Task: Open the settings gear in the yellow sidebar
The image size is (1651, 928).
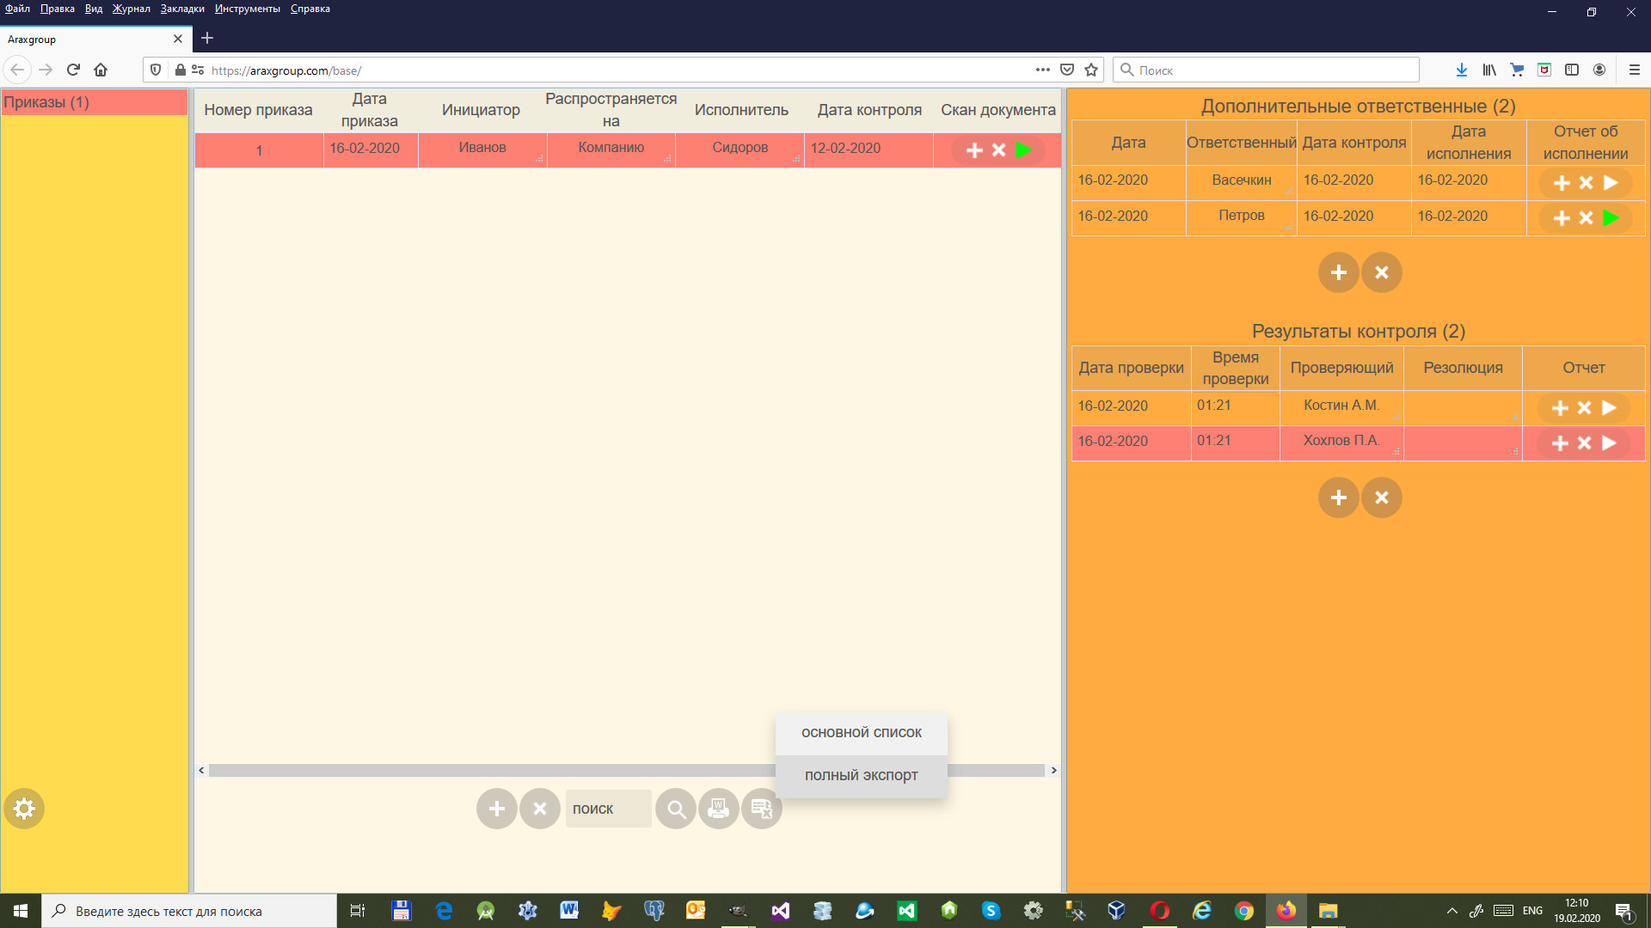Action: tap(24, 809)
